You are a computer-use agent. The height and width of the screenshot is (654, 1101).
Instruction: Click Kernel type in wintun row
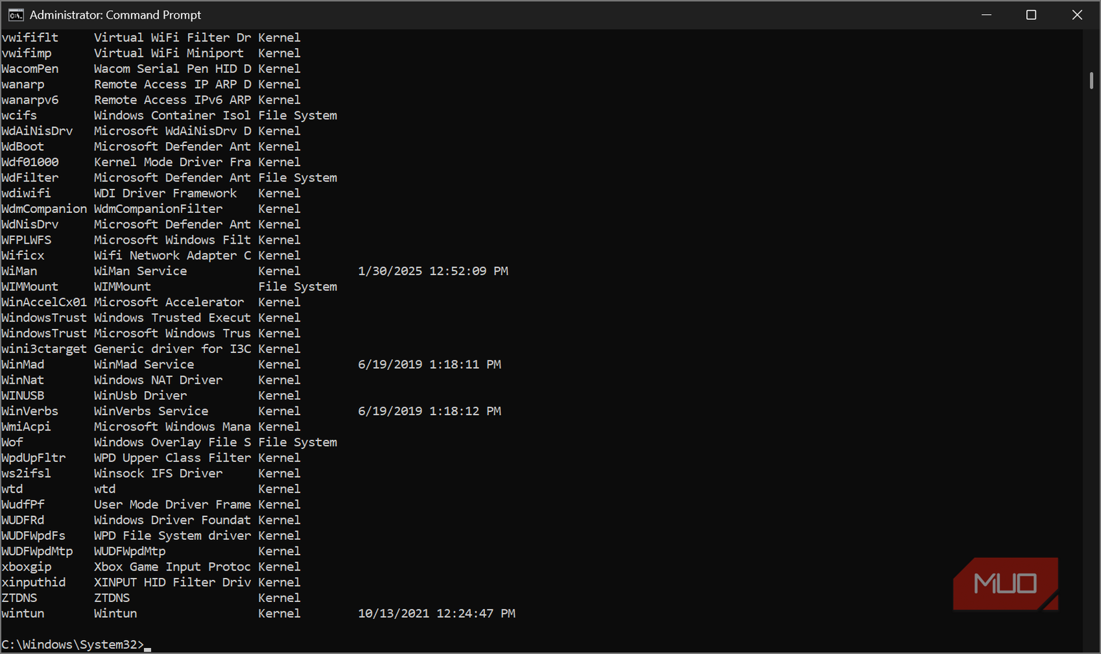(280, 614)
